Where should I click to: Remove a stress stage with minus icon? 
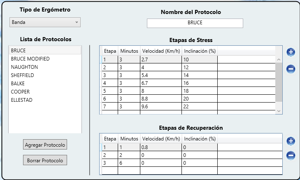pyautogui.click(x=291, y=69)
